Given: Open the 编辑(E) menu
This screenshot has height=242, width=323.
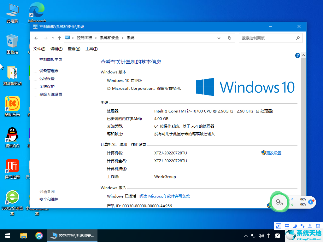Looking at the screenshot, I should pos(56,49).
